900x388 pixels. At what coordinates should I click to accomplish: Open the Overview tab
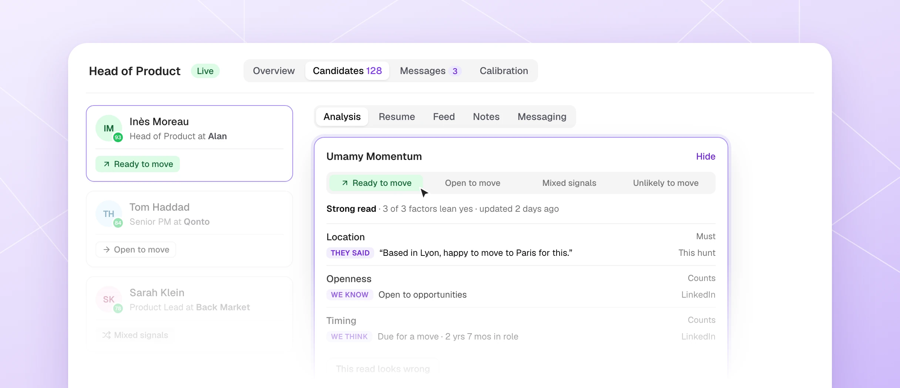point(274,71)
